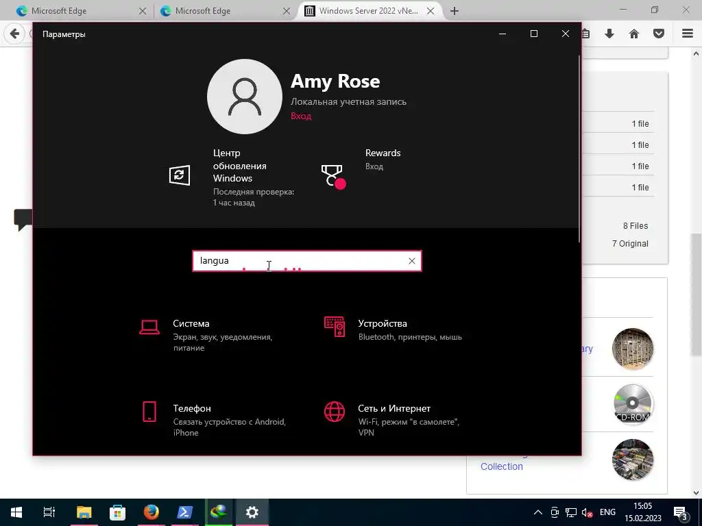Click the Pocket icon in browser toolbar
Viewport: 702px width, 526px height.
pos(659,34)
